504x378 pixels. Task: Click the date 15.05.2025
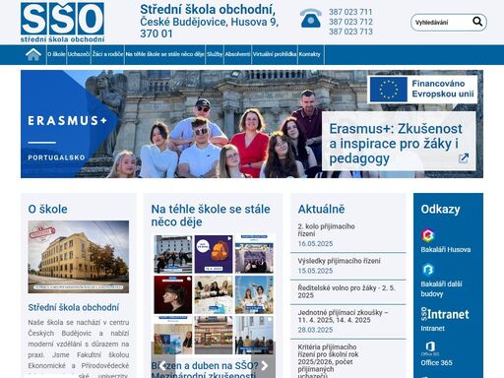[x=315, y=271]
